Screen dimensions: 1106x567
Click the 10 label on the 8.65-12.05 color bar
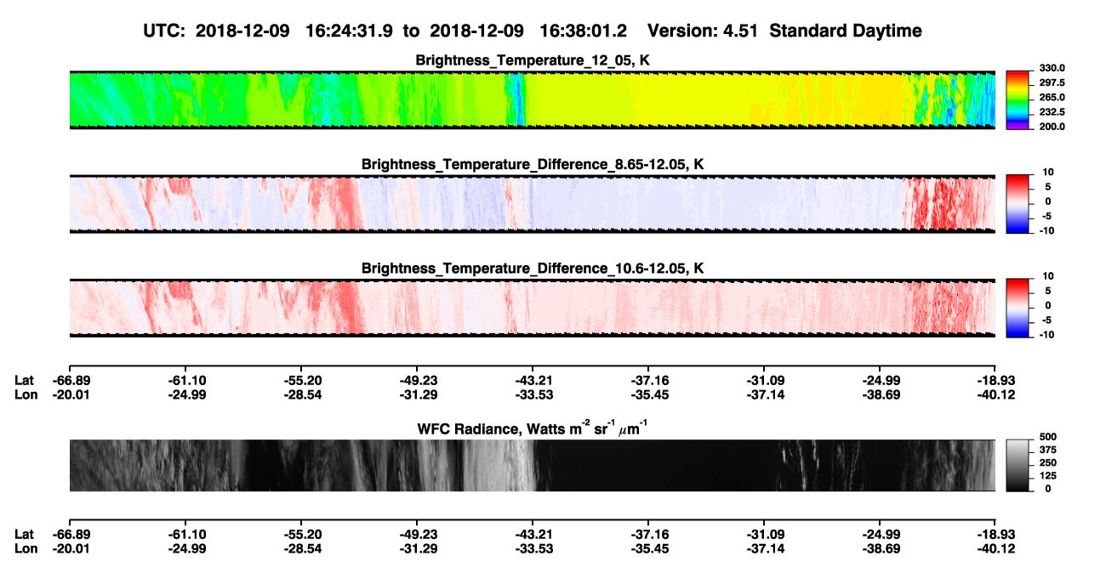[1050, 173]
